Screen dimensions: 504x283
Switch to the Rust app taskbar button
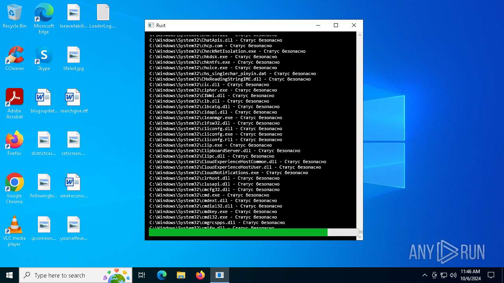coord(220,275)
